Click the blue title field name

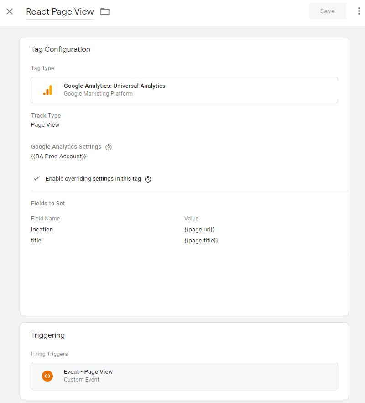[x=36, y=240]
